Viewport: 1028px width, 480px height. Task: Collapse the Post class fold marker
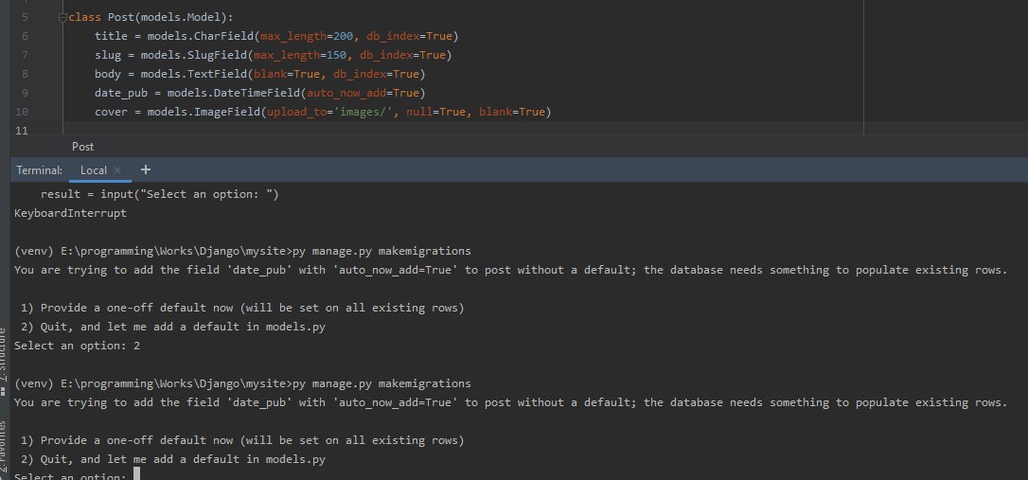point(62,18)
